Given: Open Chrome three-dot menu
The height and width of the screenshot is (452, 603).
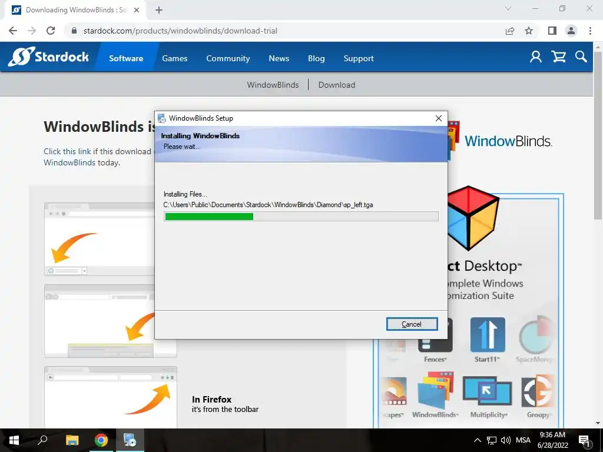Looking at the screenshot, I should tap(590, 31).
